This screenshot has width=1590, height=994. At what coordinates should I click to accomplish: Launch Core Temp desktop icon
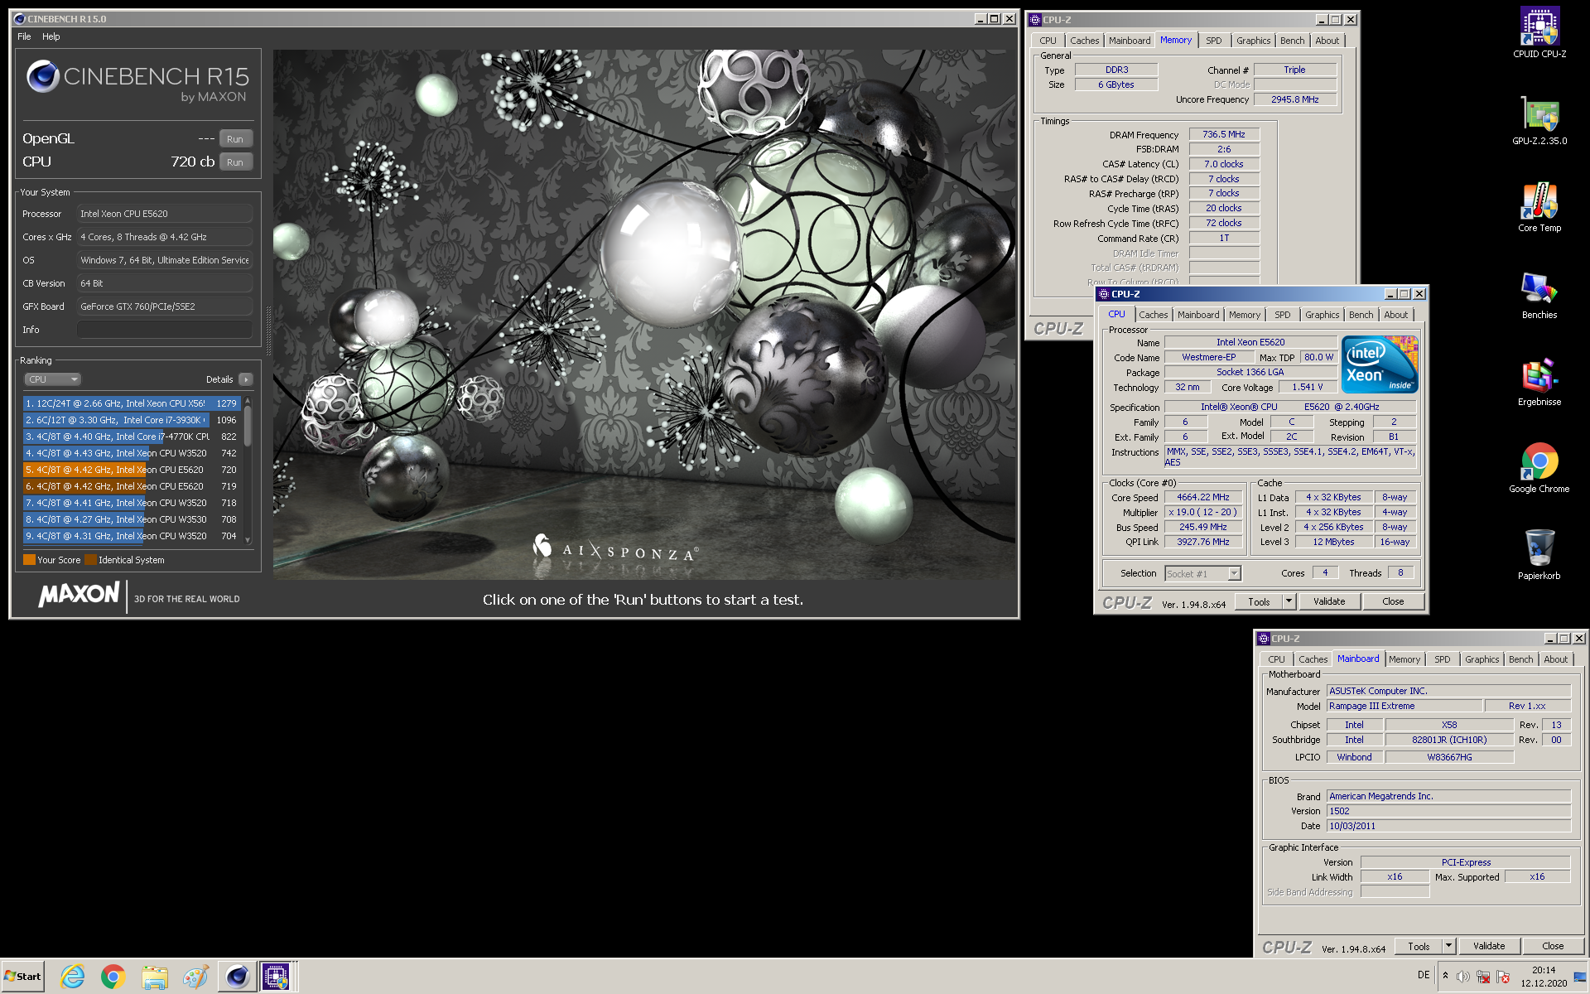click(x=1539, y=207)
